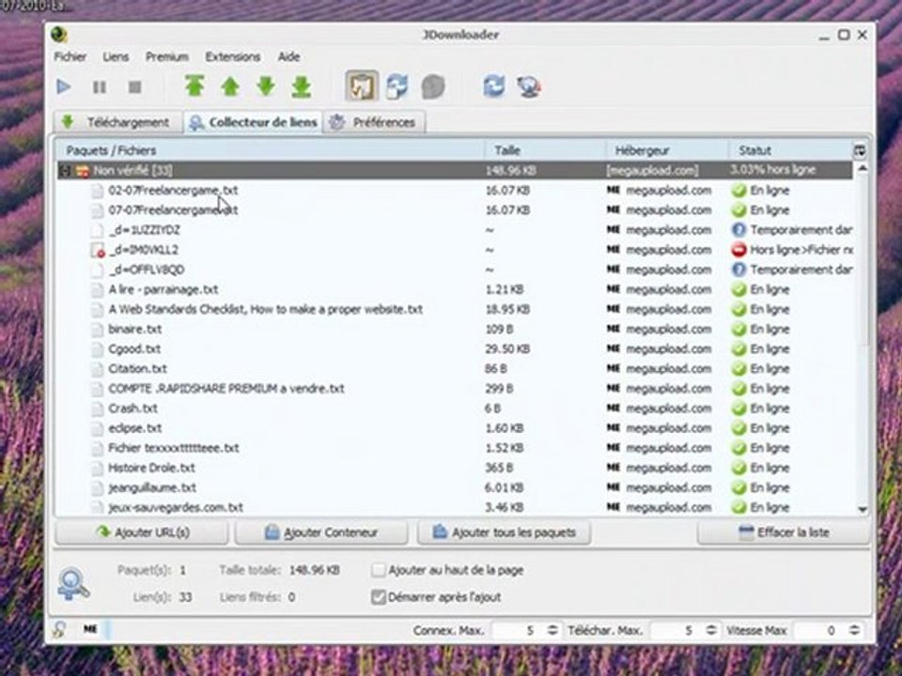
Task: Move selection down with green down arrow
Action: 266,86
